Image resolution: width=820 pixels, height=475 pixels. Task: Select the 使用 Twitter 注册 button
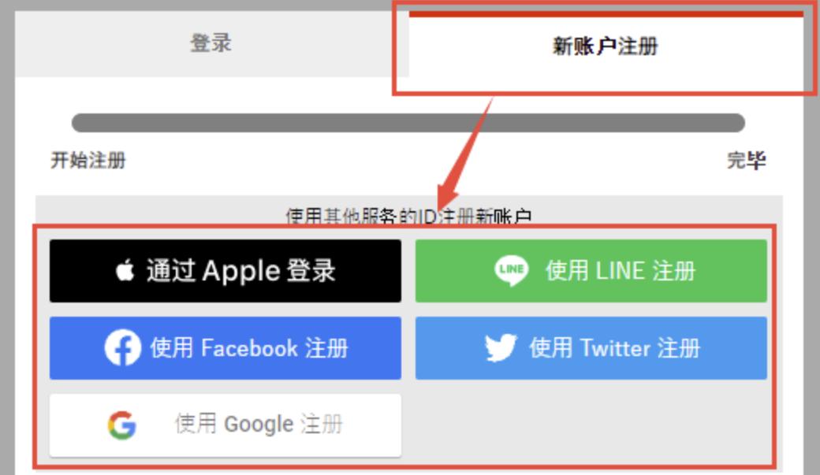coord(591,348)
